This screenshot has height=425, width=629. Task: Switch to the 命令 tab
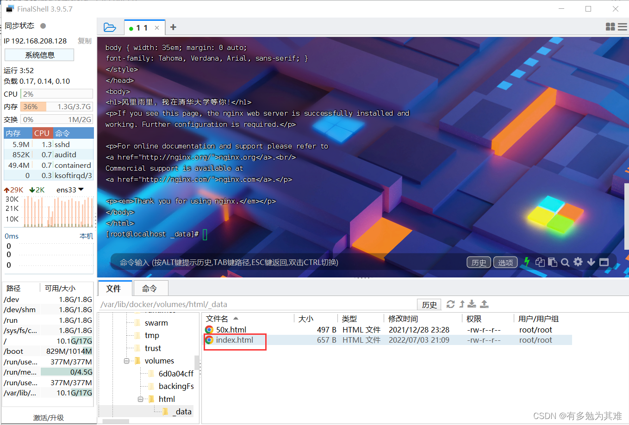pos(150,289)
